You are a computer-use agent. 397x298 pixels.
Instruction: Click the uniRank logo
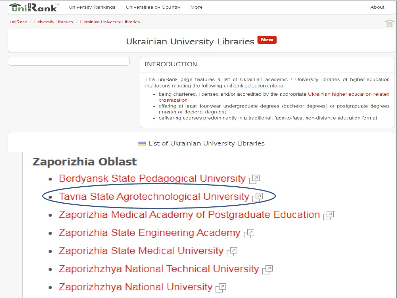[33, 7]
